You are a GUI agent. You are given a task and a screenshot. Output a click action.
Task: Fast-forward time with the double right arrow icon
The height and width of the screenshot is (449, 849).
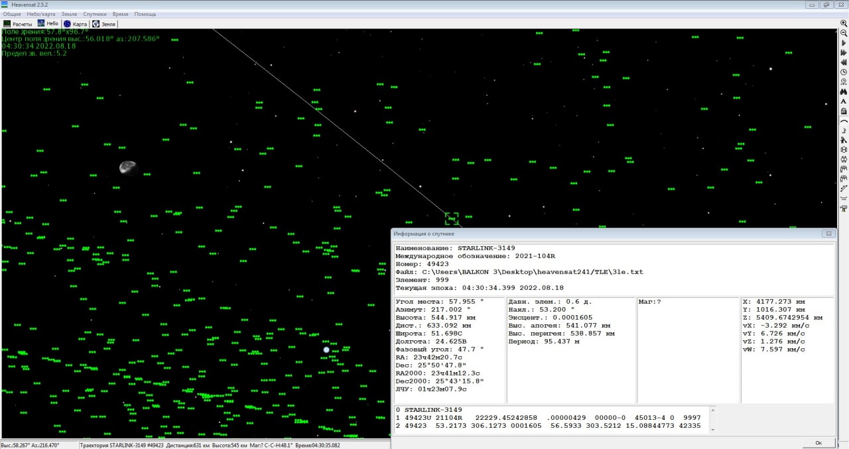[844, 52]
